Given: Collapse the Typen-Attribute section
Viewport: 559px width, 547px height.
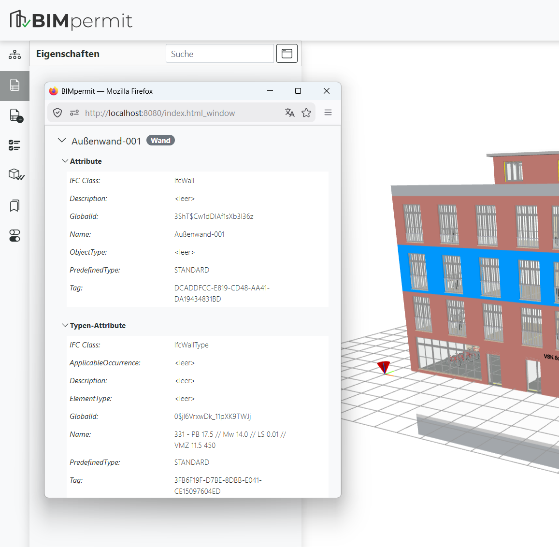Looking at the screenshot, I should point(65,325).
